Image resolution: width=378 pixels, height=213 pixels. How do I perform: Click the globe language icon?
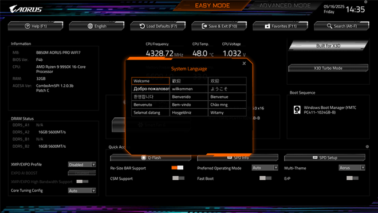coord(90,26)
